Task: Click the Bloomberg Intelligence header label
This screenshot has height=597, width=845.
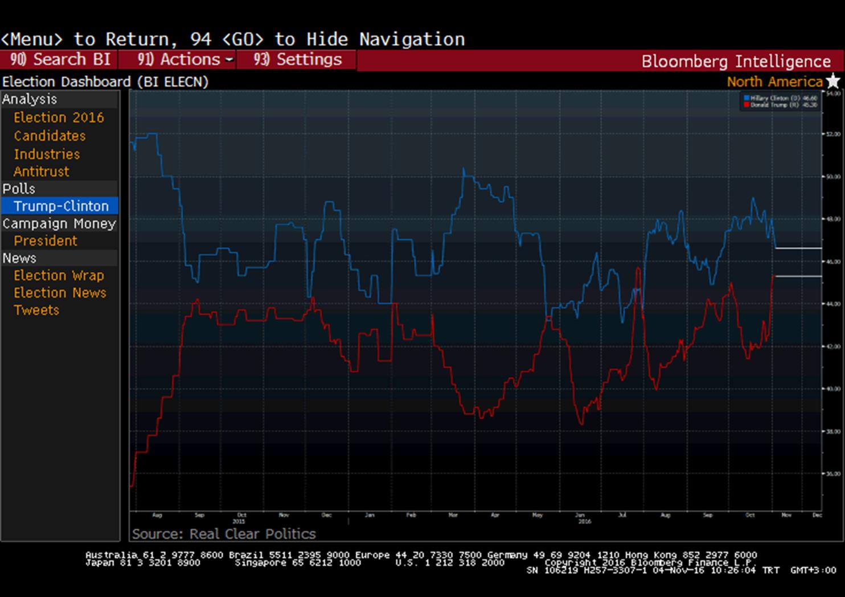Action: pyautogui.click(x=736, y=62)
